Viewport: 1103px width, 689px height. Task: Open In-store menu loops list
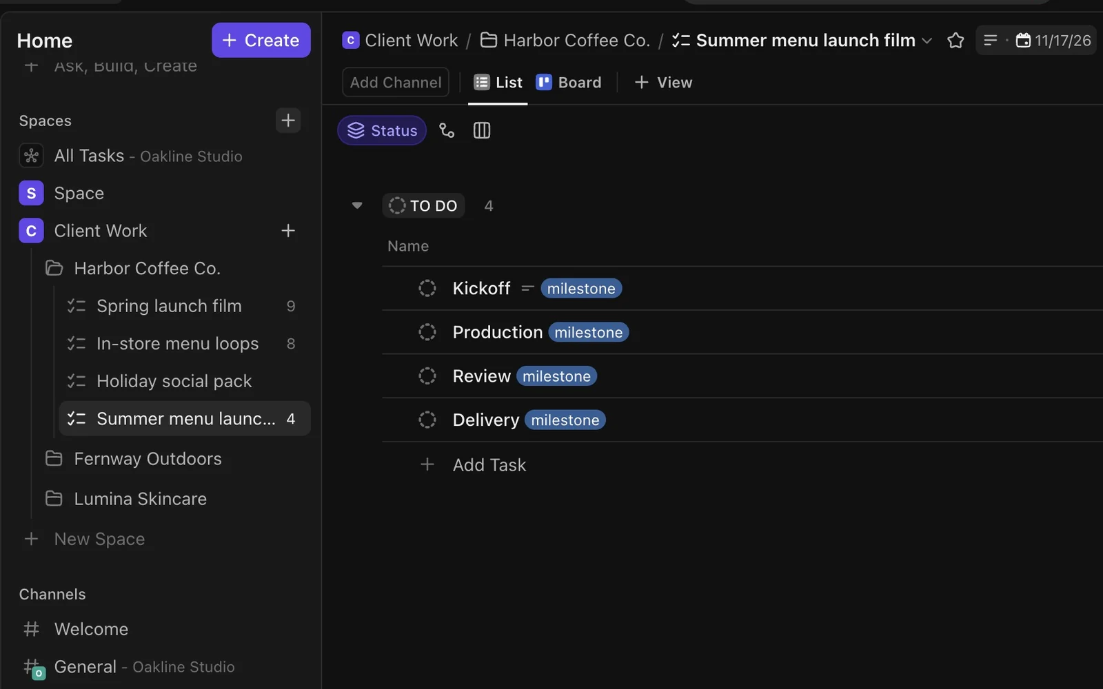tap(177, 344)
